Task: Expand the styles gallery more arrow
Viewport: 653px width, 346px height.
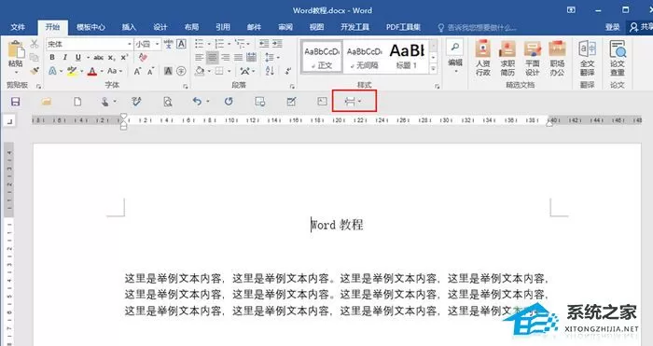Action: (434, 69)
